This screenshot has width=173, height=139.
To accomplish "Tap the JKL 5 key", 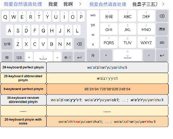I will tap(127, 29).
